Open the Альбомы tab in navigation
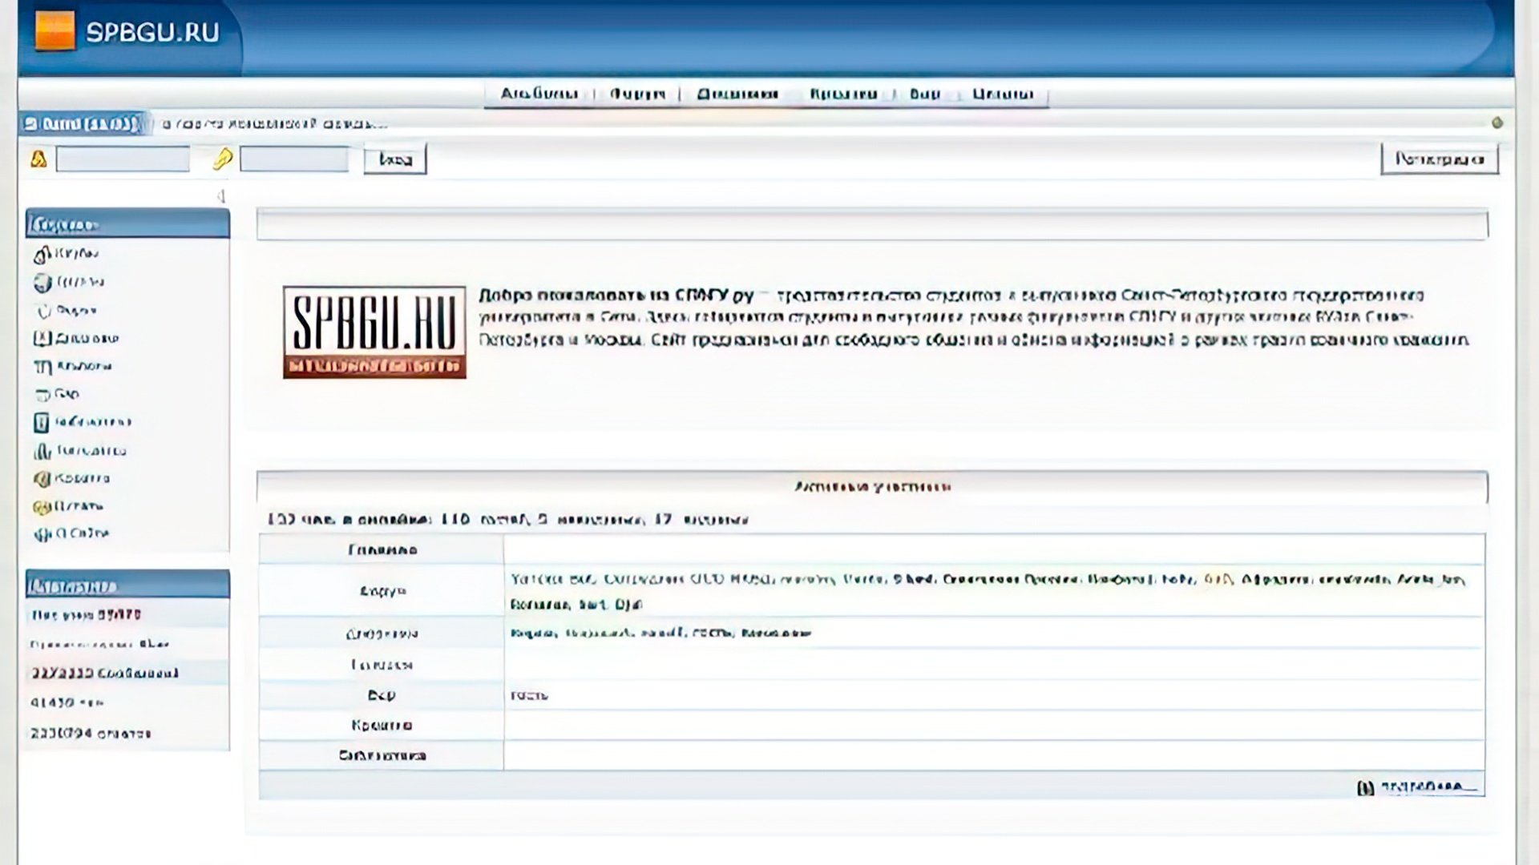 [x=540, y=94]
